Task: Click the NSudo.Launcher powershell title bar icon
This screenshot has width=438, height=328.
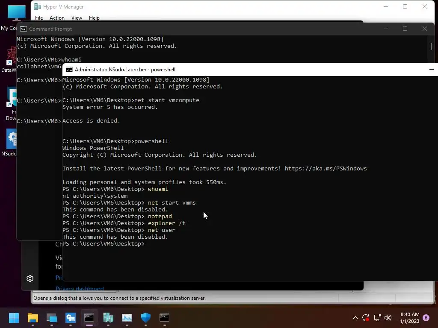Action: pyautogui.click(x=69, y=70)
